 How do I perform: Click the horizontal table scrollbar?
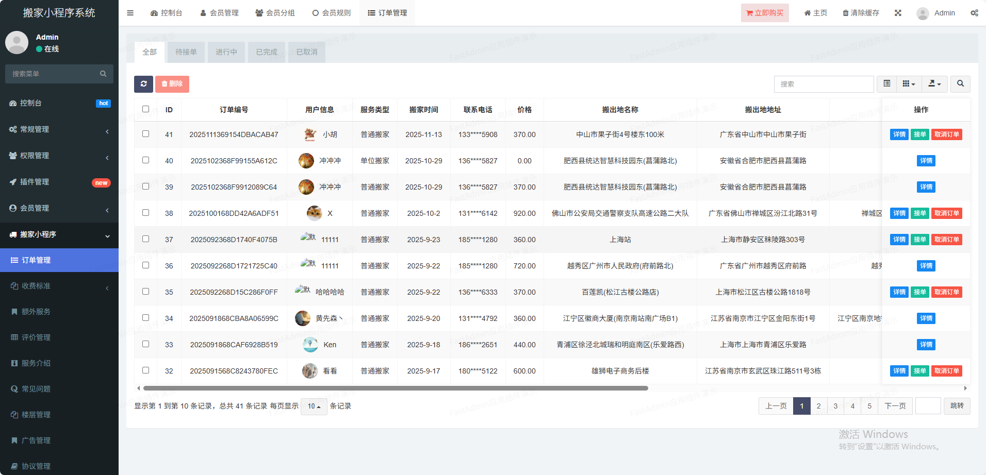(395, 388)
